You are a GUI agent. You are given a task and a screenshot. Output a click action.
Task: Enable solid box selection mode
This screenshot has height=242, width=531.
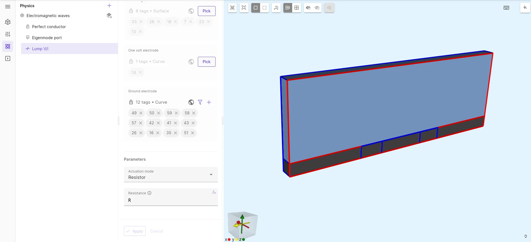(x=256, y=8)
